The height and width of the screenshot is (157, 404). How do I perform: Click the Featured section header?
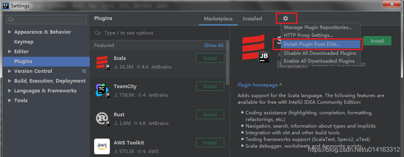point(104,45)
